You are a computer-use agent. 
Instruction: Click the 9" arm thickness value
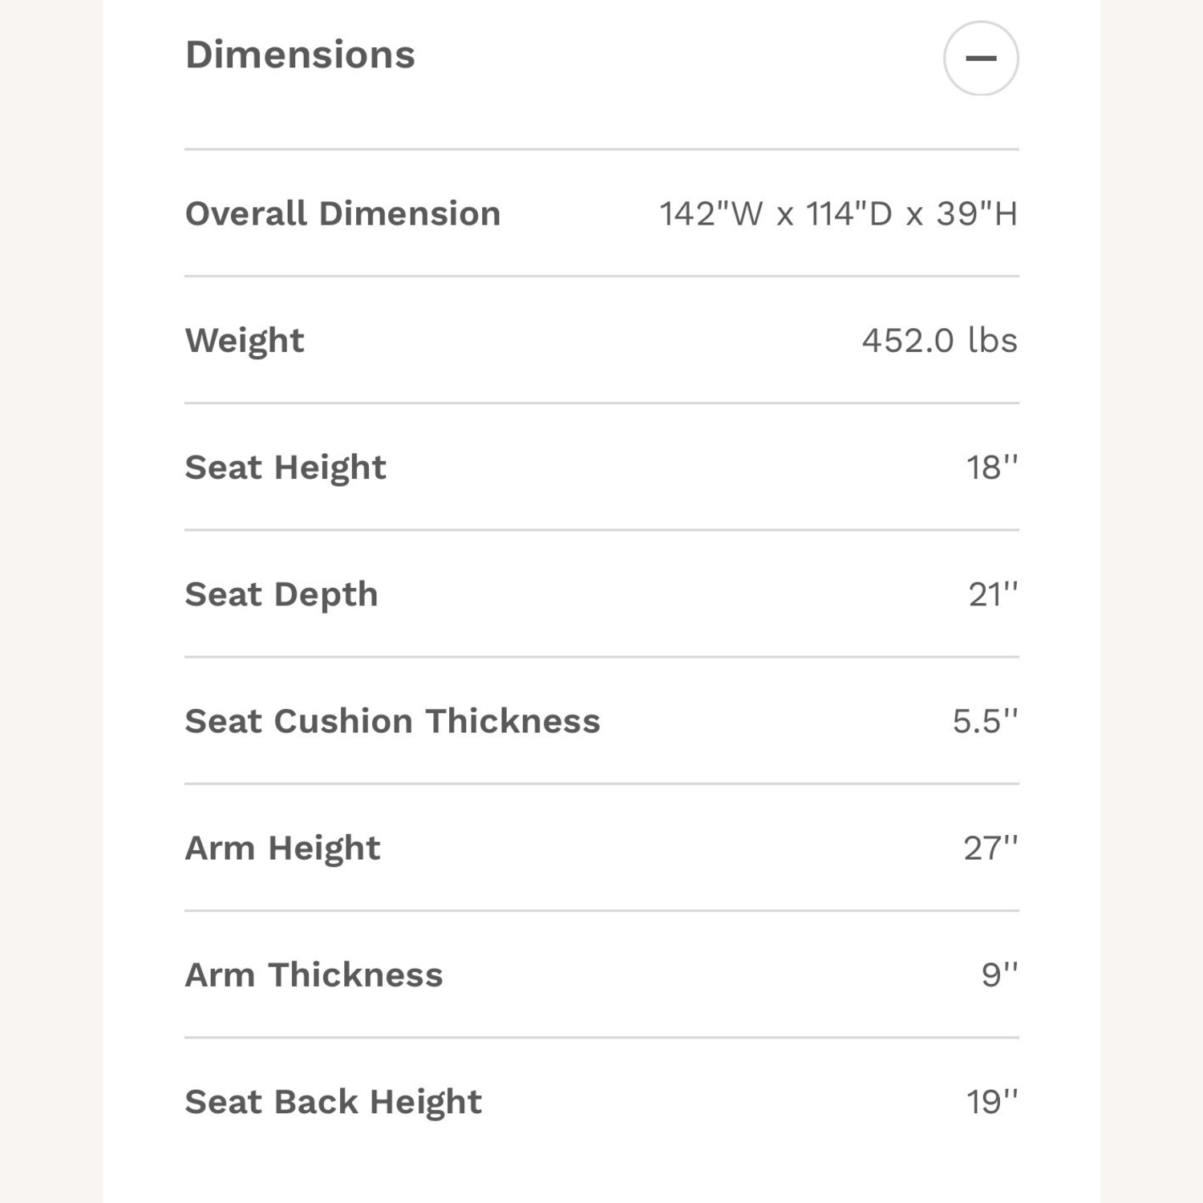click(999, 975)
